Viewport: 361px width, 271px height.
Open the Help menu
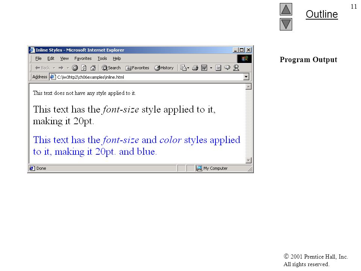click(x=117, y=59)
